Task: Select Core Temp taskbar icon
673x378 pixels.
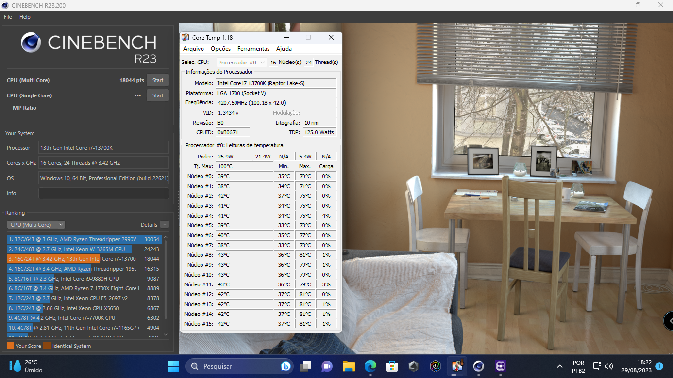Action: 457,366
